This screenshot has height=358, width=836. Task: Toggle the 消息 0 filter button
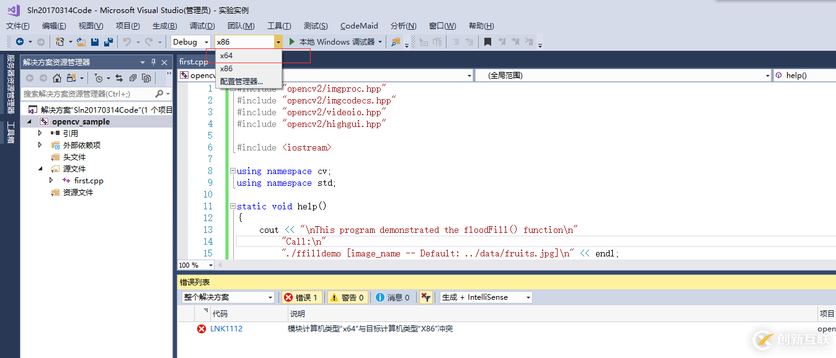pos(393,297)
